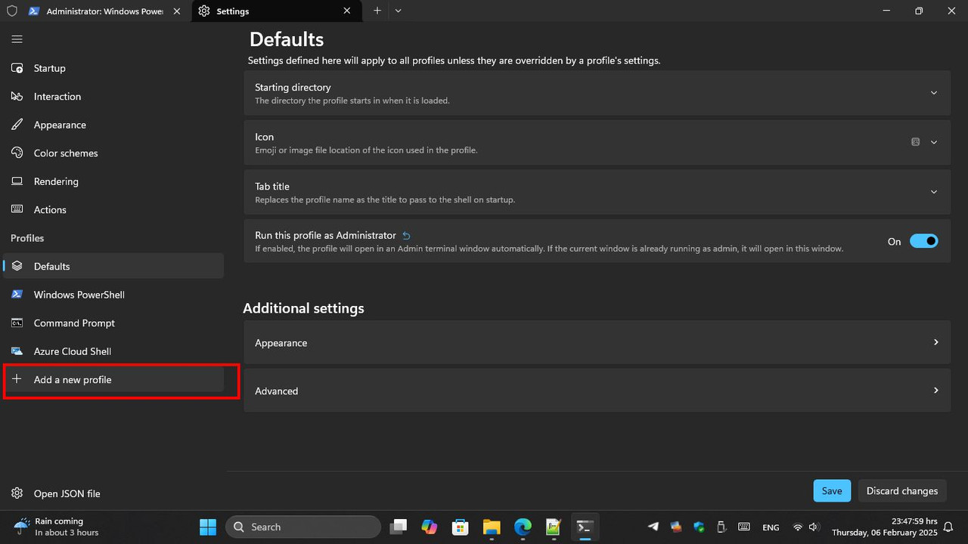
Task: Click the admin shield icon in title bar
Action: 11,11
